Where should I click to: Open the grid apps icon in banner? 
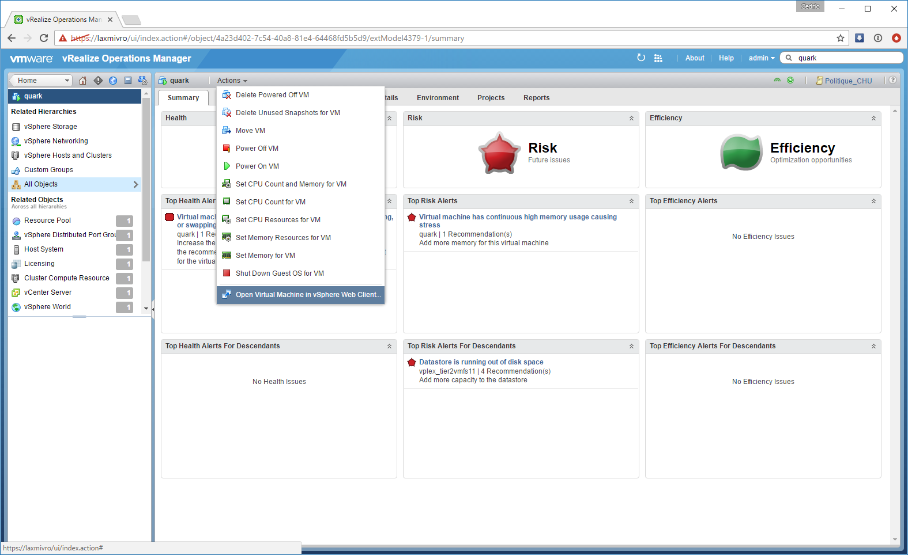pyautogui.click(x=658, y=58)
